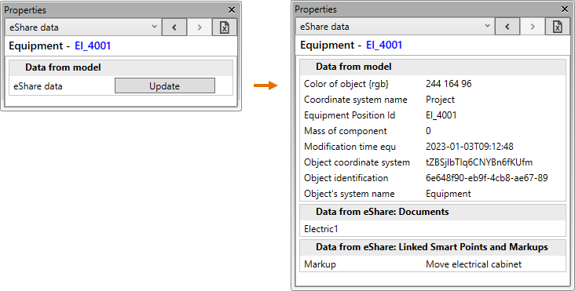The height and width of the screenshot is (291, 575).
Task: Go back using right panel's back arrow
Action: [507, 27]
